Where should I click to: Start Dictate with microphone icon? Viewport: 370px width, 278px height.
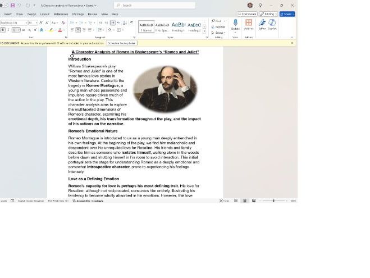tap(235, 25)
